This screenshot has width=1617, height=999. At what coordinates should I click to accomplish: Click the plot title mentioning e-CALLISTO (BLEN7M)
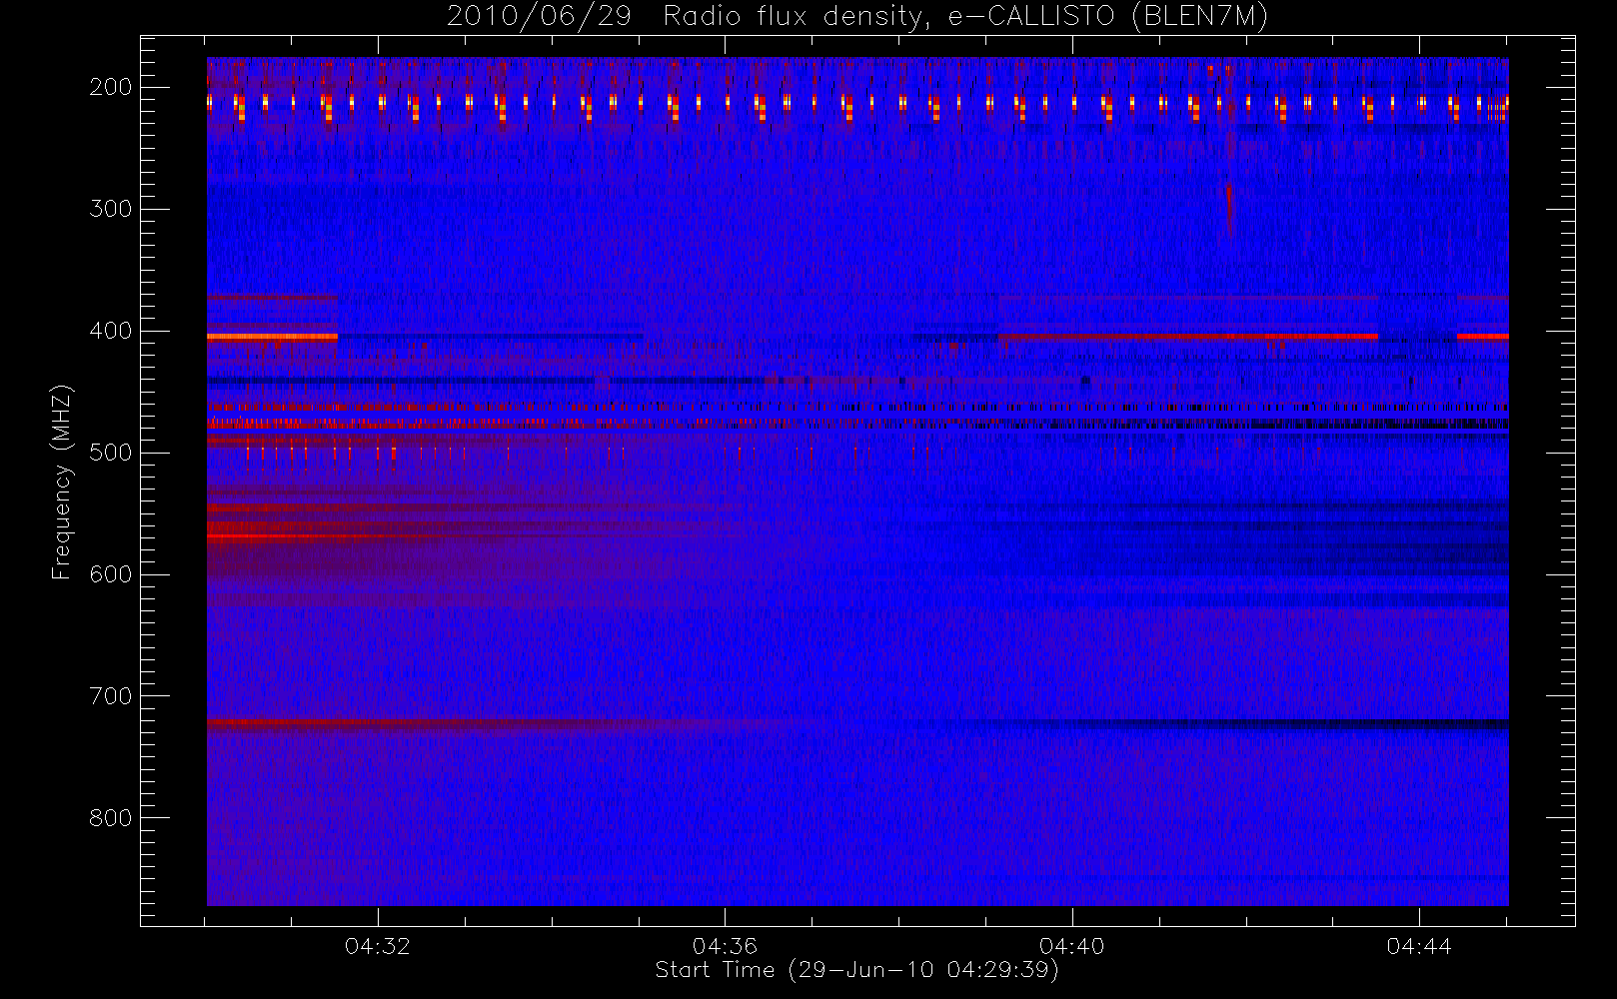pyautogui.click(x=857, y=17)
